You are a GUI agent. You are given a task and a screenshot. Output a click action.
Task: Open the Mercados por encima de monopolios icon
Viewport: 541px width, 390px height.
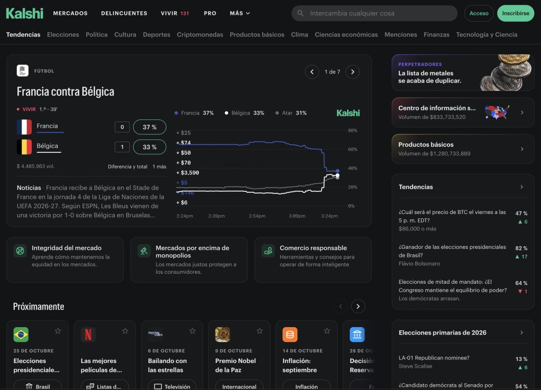(144, 251)
